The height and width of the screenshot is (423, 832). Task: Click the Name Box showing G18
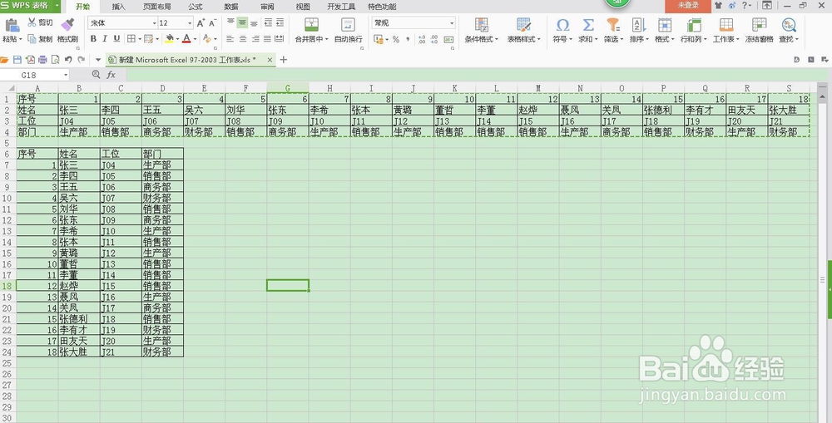[x=35, y=76]
